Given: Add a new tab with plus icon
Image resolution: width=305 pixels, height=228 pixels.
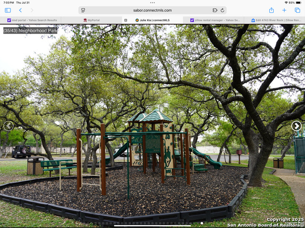Looking at the screenshot, I should [285, 10].
